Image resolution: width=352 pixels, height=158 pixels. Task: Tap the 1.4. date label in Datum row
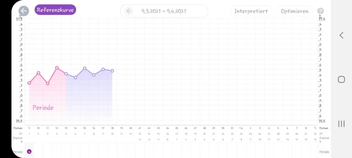coord(241,128)
